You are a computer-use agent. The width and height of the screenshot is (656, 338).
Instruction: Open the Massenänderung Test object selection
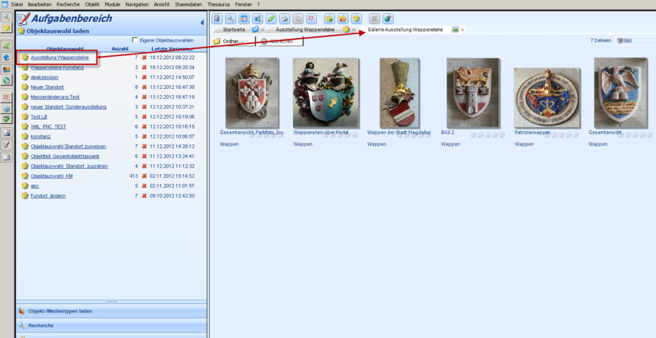(x=55, y=97)
